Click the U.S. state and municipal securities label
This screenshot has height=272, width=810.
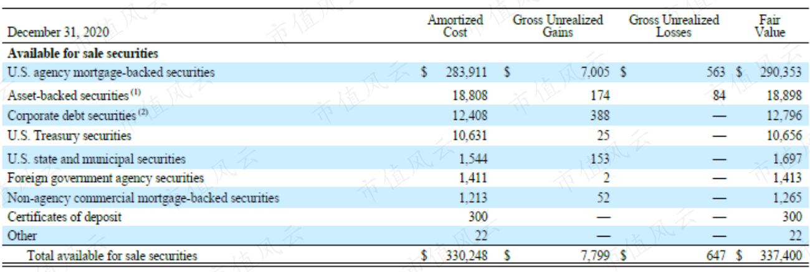tap(97, 159)
